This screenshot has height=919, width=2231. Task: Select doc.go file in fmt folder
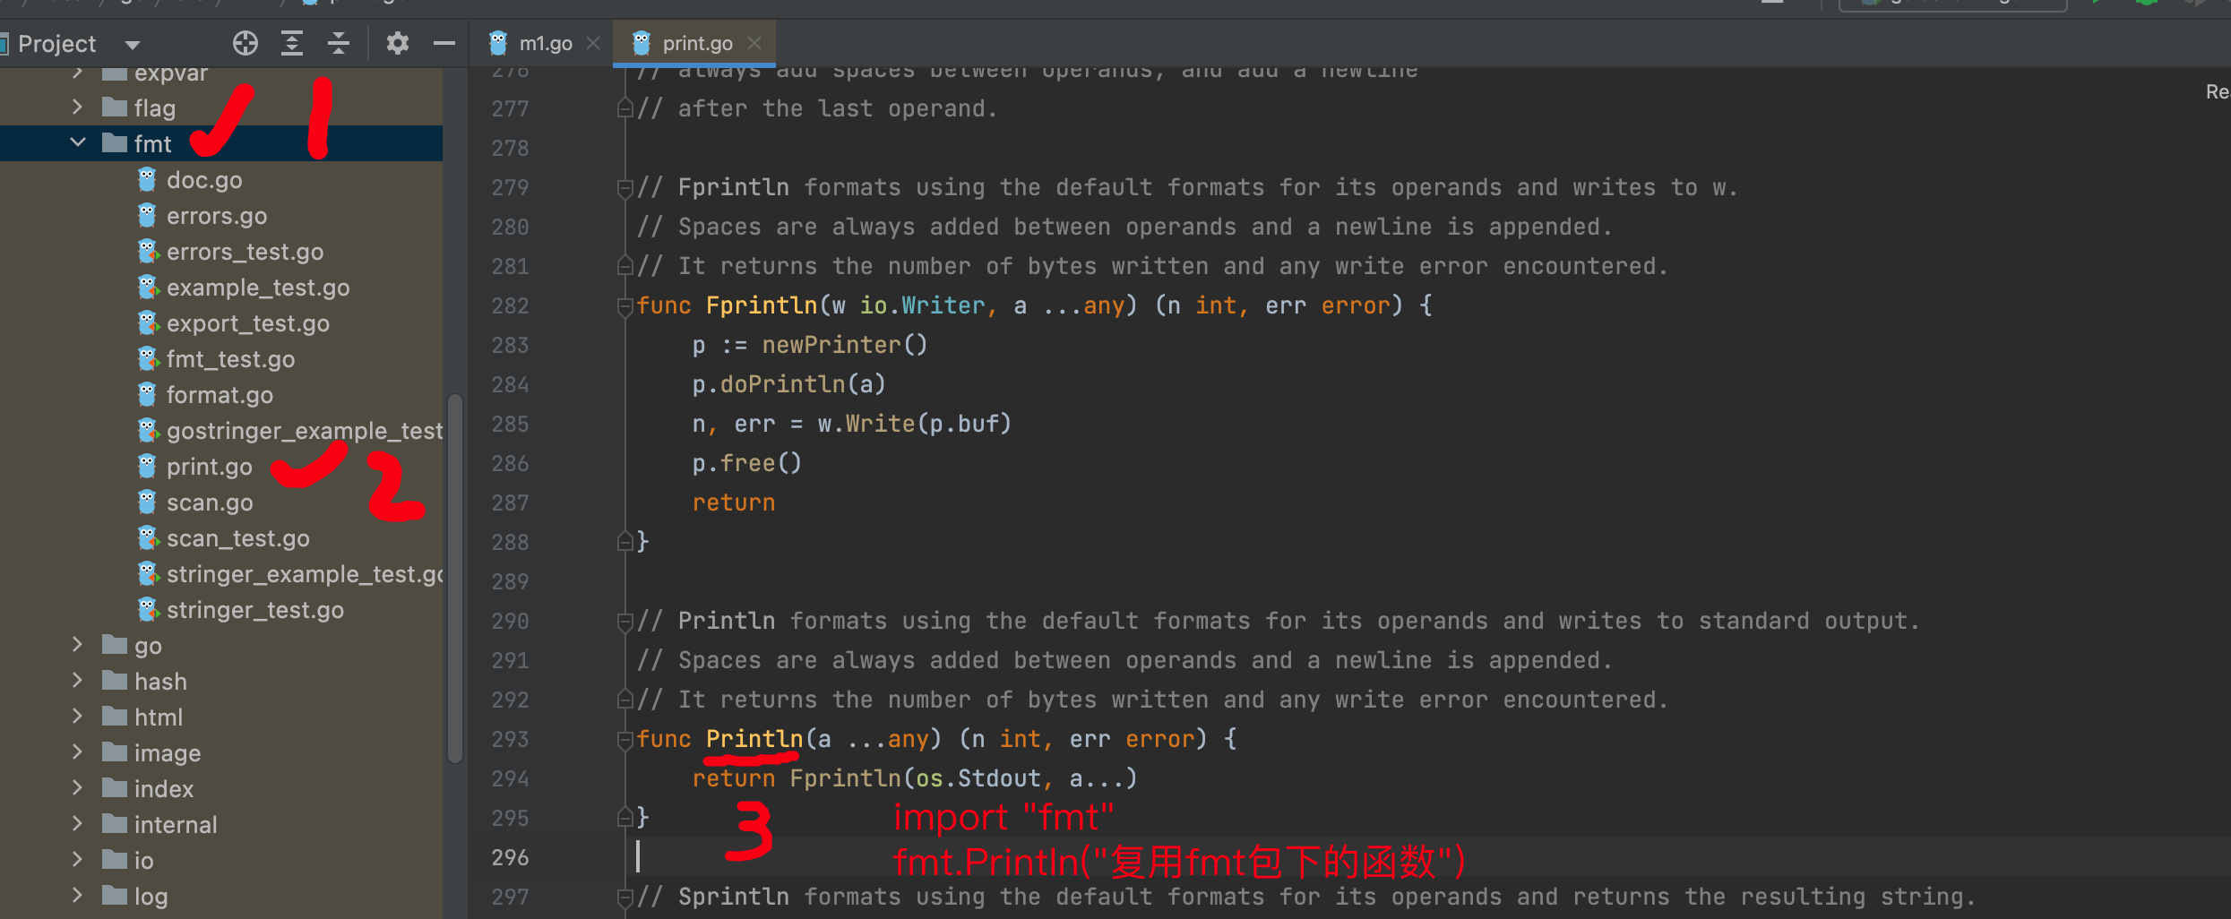click(x=203, y=180)
